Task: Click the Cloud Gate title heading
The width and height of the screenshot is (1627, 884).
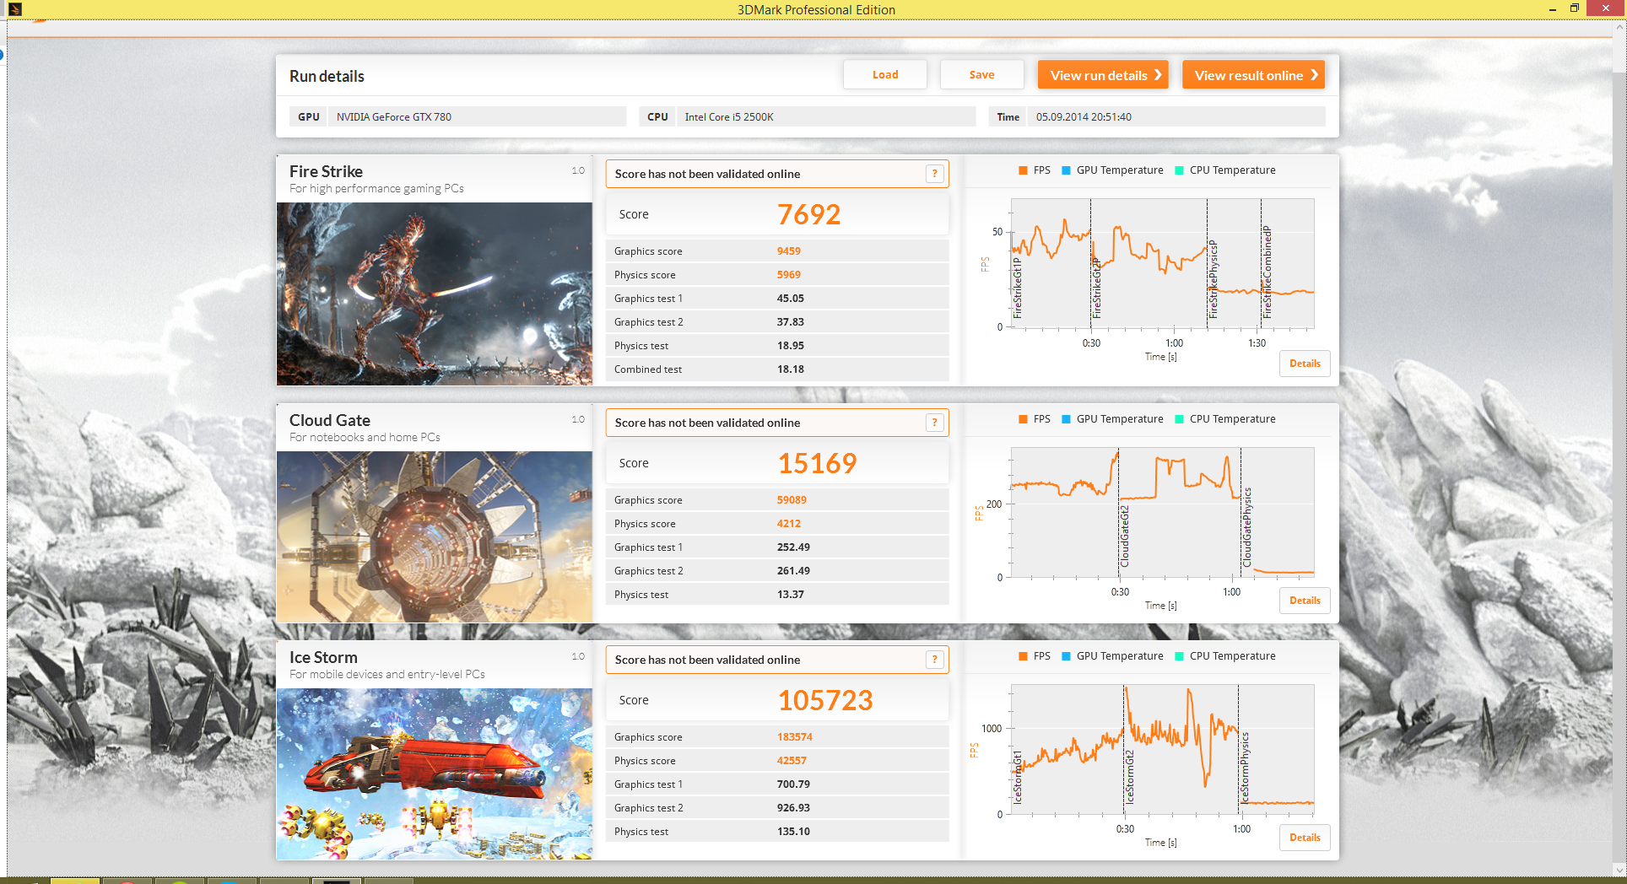Action: pos(329,420)
